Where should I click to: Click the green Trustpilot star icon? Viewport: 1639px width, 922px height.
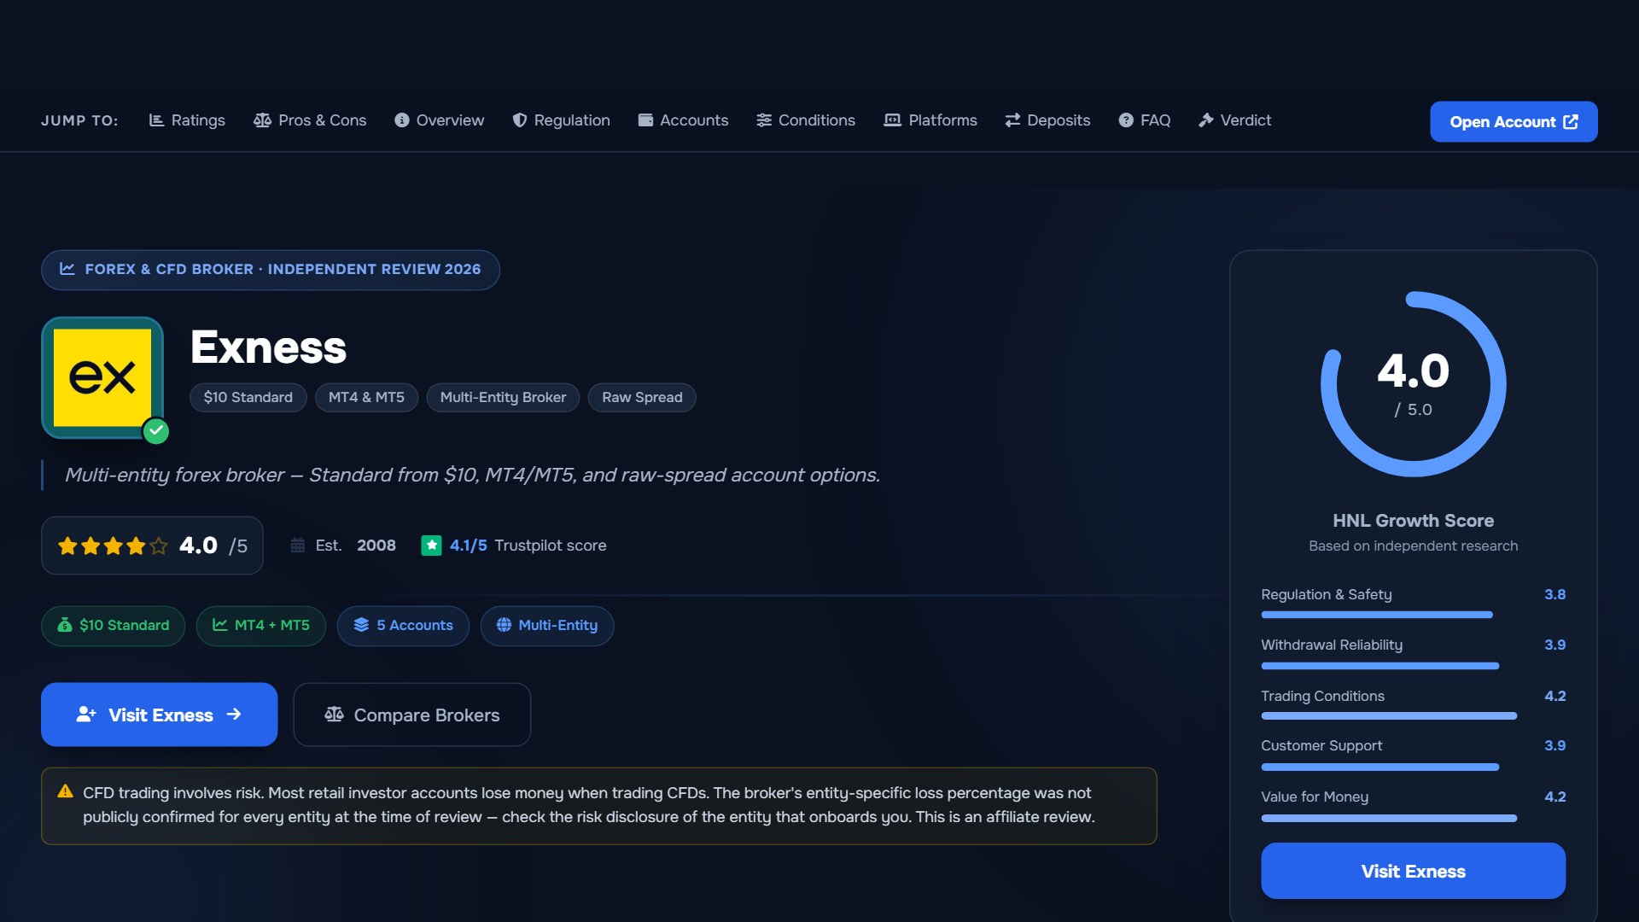point(431,546)
